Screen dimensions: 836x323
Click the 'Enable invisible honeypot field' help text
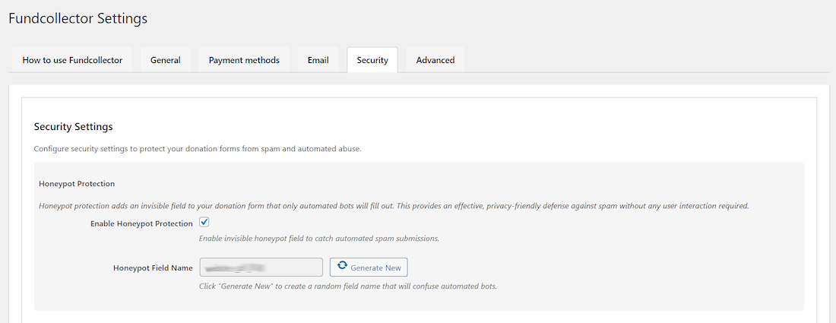coord(319,238)
